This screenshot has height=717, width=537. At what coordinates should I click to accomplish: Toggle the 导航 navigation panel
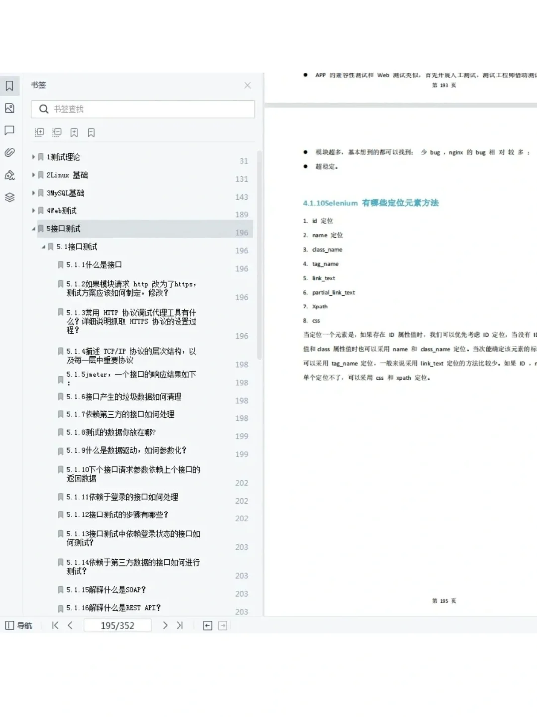19,625
